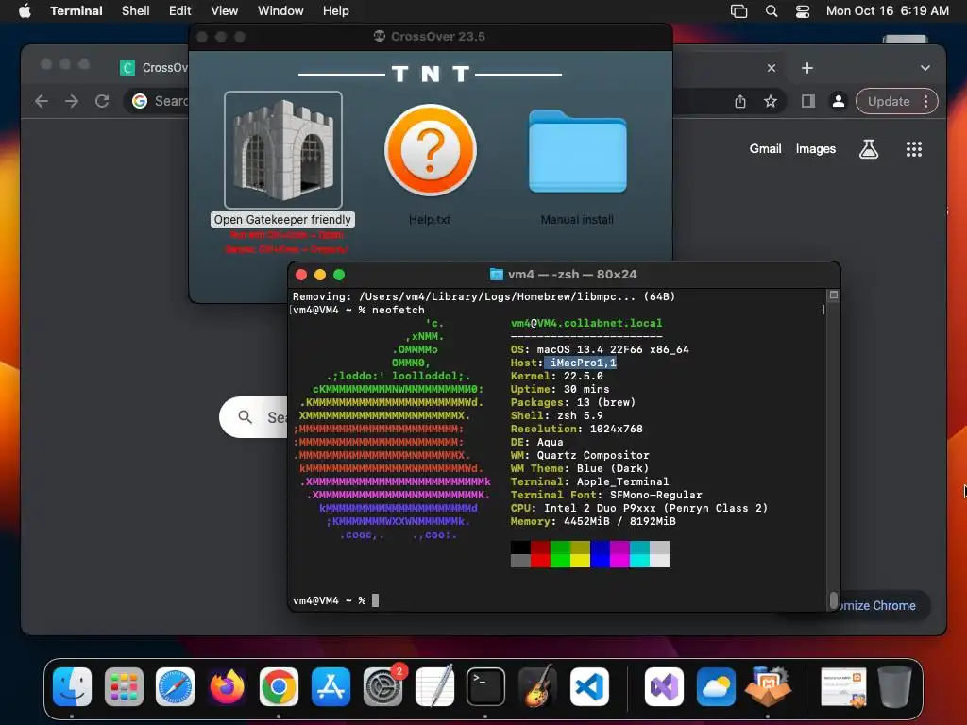Image resolution: width=967 pixels, height=725 pixels.
Task: Open the Apple menu
Action: point(25,10)
